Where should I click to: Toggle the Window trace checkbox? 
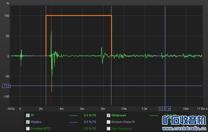pos(28,122)
